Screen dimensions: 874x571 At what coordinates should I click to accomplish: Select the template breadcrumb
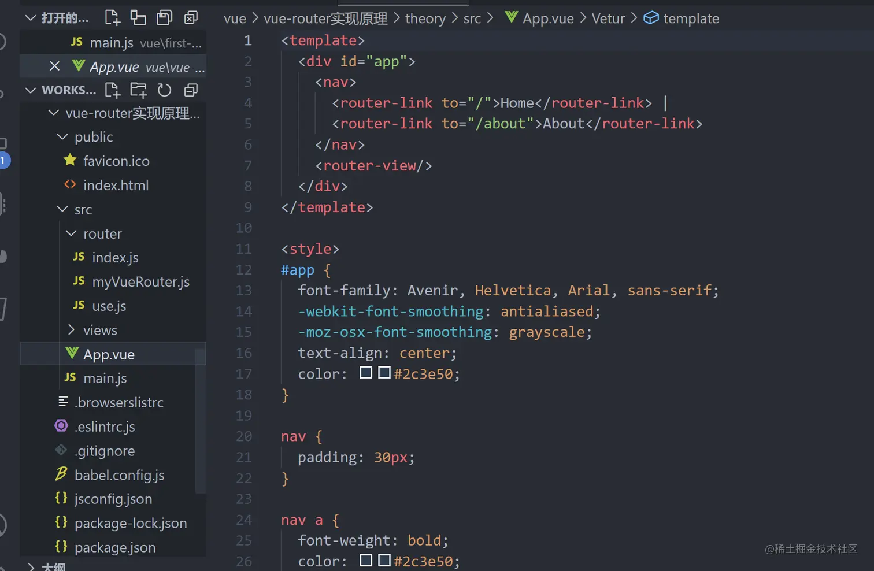pyautogui.click(x=691, y=18)
